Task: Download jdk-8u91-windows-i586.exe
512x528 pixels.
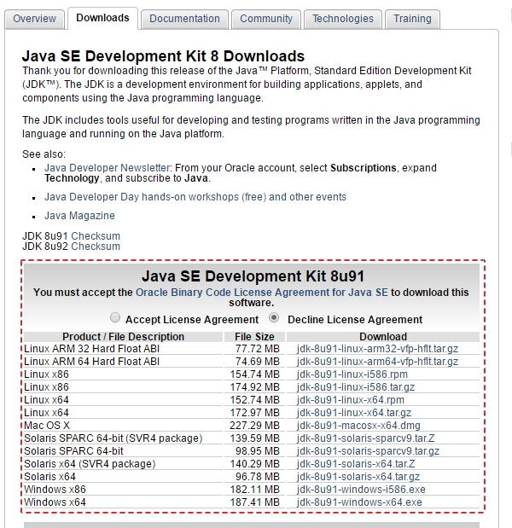Action: coord(361,490)
